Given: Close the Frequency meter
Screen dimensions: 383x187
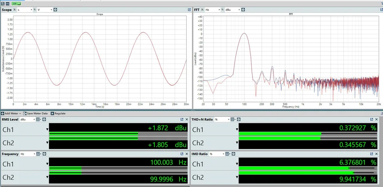Looking at the screenshot, I should [x=187, y=154].
